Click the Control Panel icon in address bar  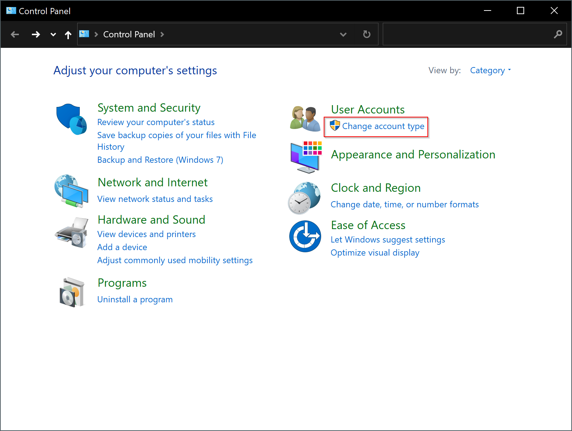tap(84, 34)
